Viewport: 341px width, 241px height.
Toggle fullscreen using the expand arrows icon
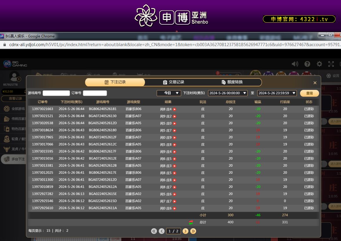coord(331,64)
